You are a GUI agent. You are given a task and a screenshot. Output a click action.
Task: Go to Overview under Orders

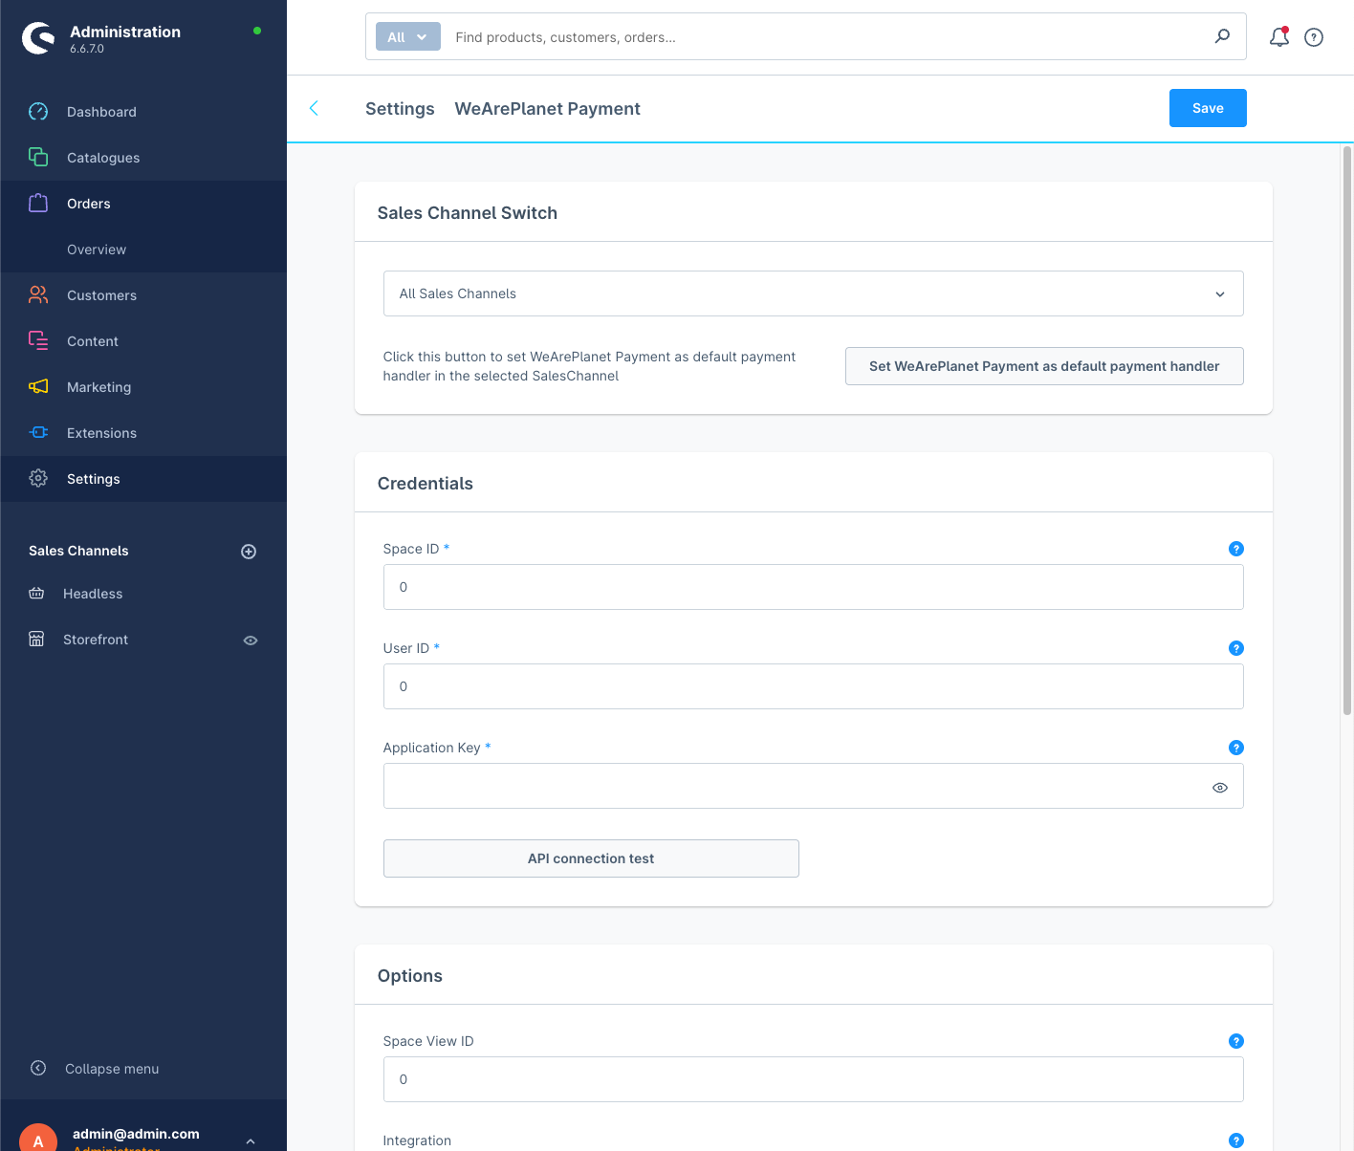[96, 249]
